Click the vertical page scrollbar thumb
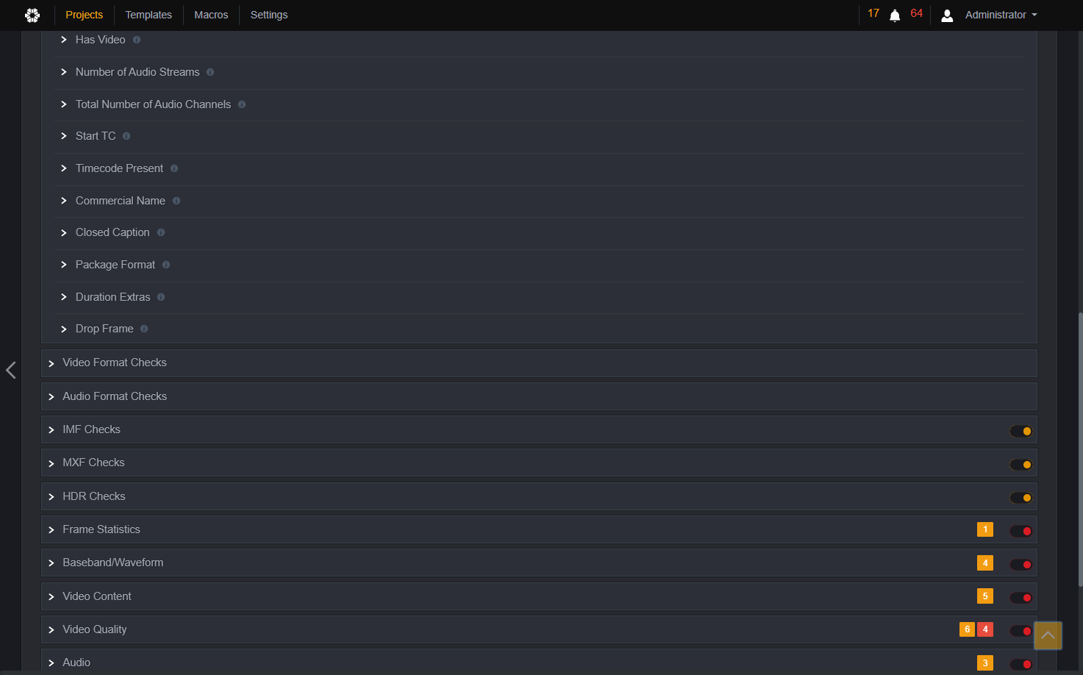 (x=1080, y=450)
